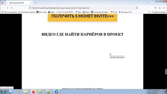The width and height of the screenshot is (167, 94).
Task: Open the Windows Start button
Action: [3, 92]
